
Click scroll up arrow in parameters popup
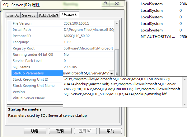(x=185, y=79)
